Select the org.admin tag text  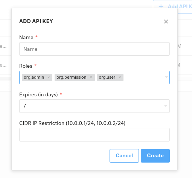34,77
